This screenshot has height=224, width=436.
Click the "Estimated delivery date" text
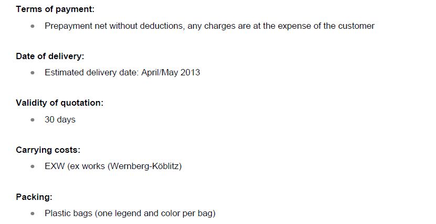(91, 73)
